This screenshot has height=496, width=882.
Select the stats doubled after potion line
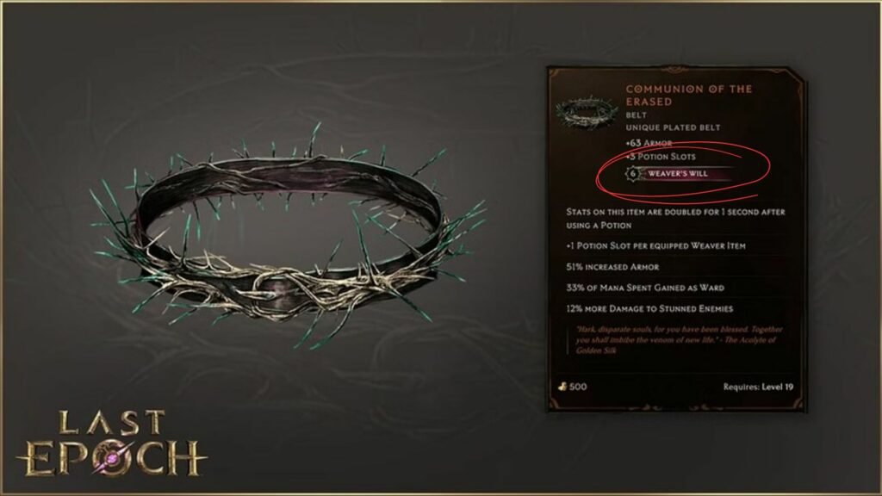coord(675,218)
